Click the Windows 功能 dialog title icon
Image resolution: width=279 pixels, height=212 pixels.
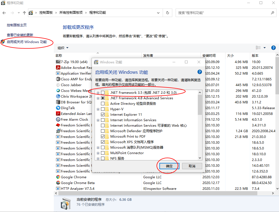tap(96, 62)
